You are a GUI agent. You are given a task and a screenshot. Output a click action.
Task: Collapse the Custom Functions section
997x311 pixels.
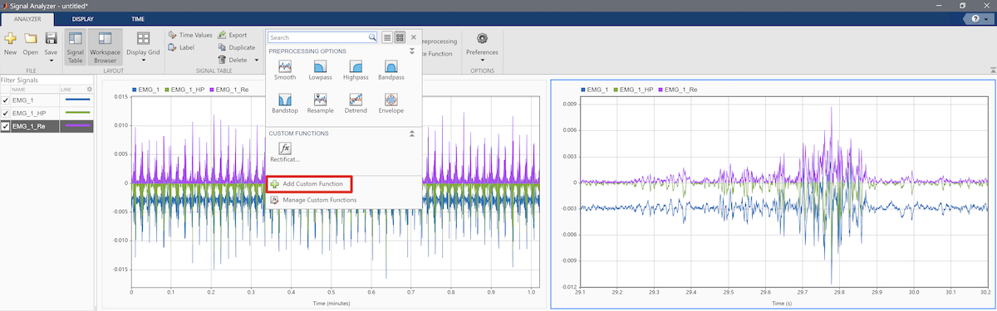411,133
